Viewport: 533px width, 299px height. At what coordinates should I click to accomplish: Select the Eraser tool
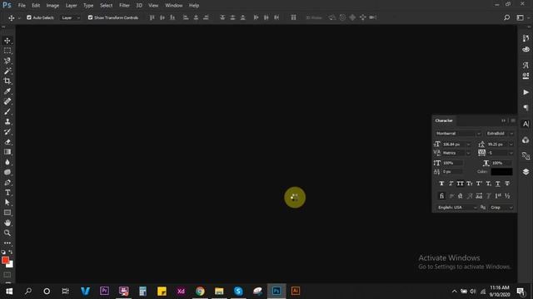[7, 142]
